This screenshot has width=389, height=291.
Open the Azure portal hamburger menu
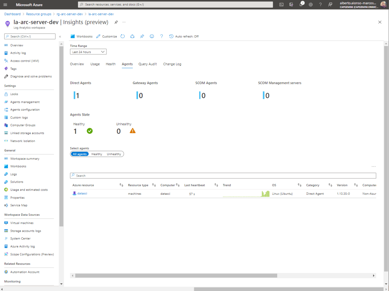coord(5,5)
